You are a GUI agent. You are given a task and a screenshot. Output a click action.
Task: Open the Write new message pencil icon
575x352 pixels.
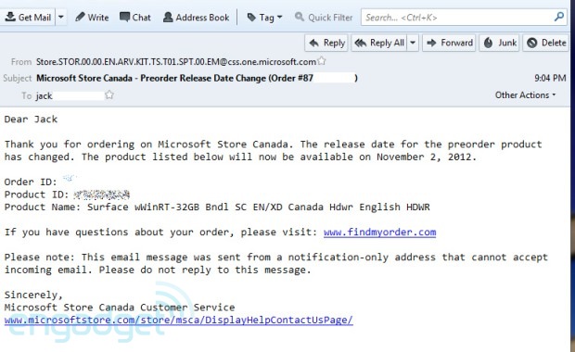pyautogui.click(x=80, y=17)
